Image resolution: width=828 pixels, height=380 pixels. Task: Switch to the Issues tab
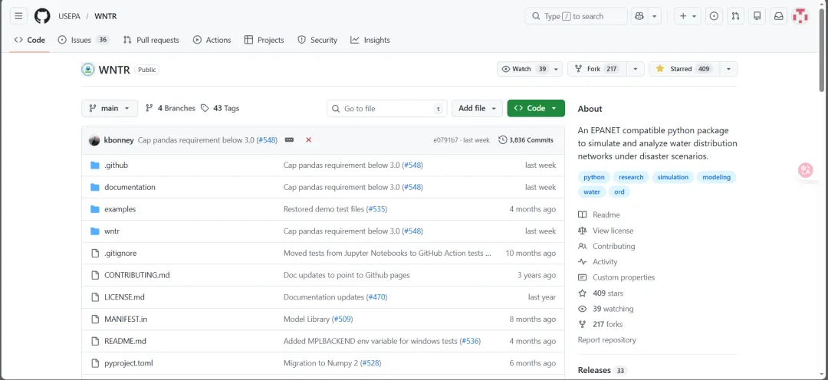(83, 40)
